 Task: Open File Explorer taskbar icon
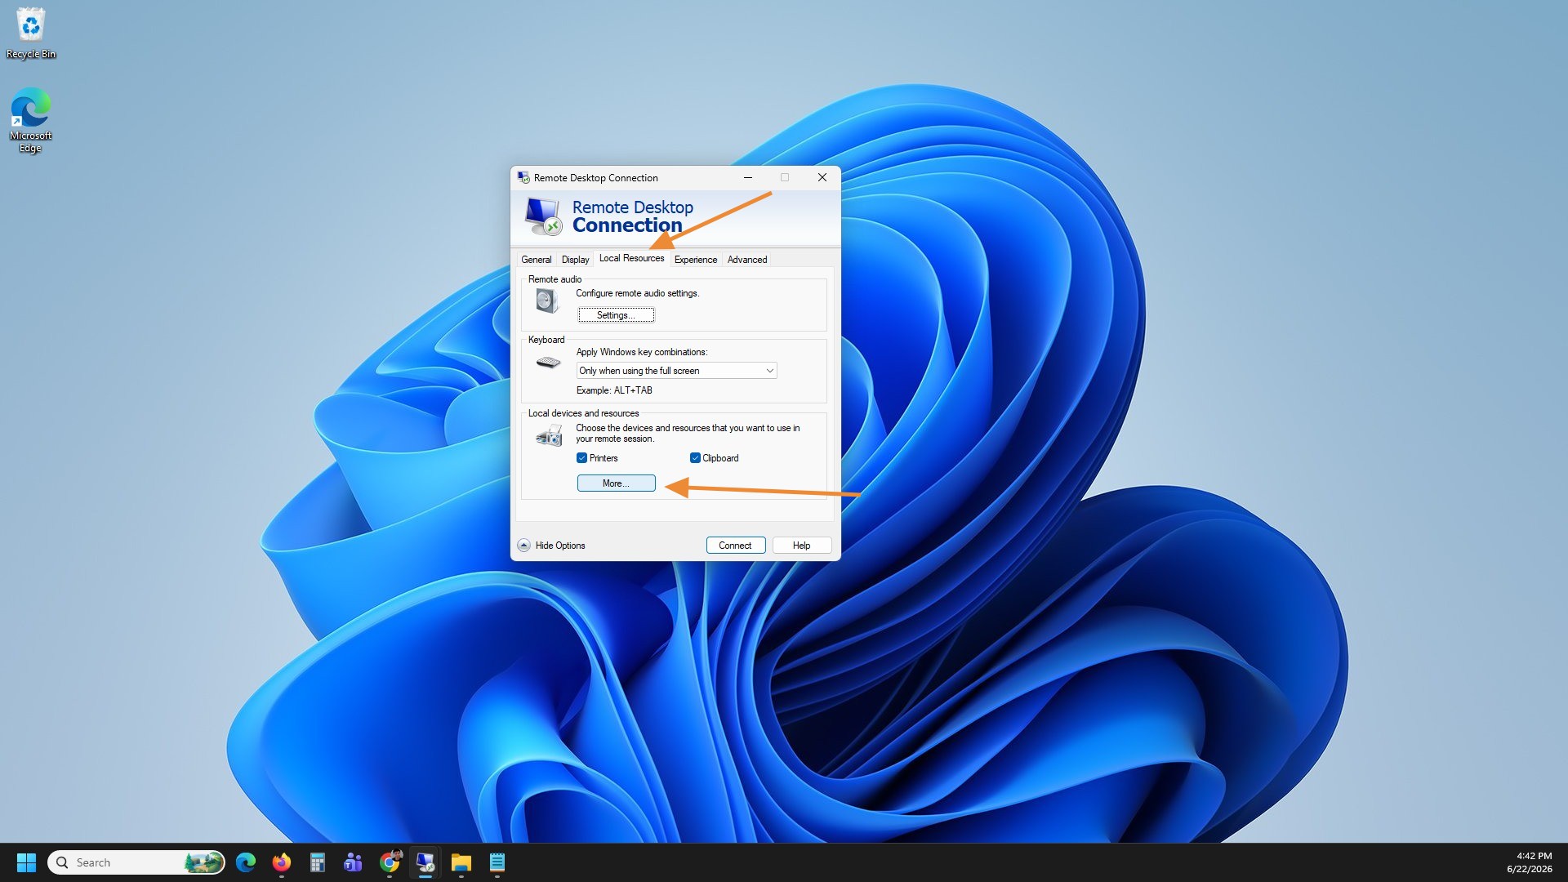(461, 862)
